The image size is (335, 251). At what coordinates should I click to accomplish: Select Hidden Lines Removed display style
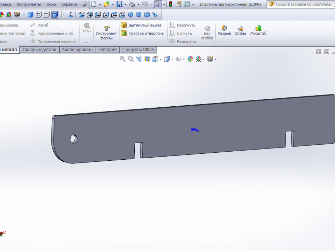coord(47,15)
